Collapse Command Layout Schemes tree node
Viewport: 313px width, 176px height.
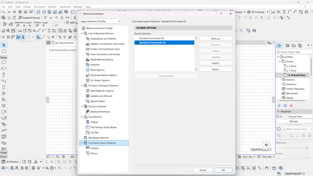82,143
